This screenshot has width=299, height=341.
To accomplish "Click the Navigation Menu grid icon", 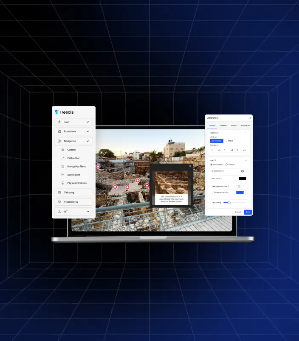I will (63, 166).
